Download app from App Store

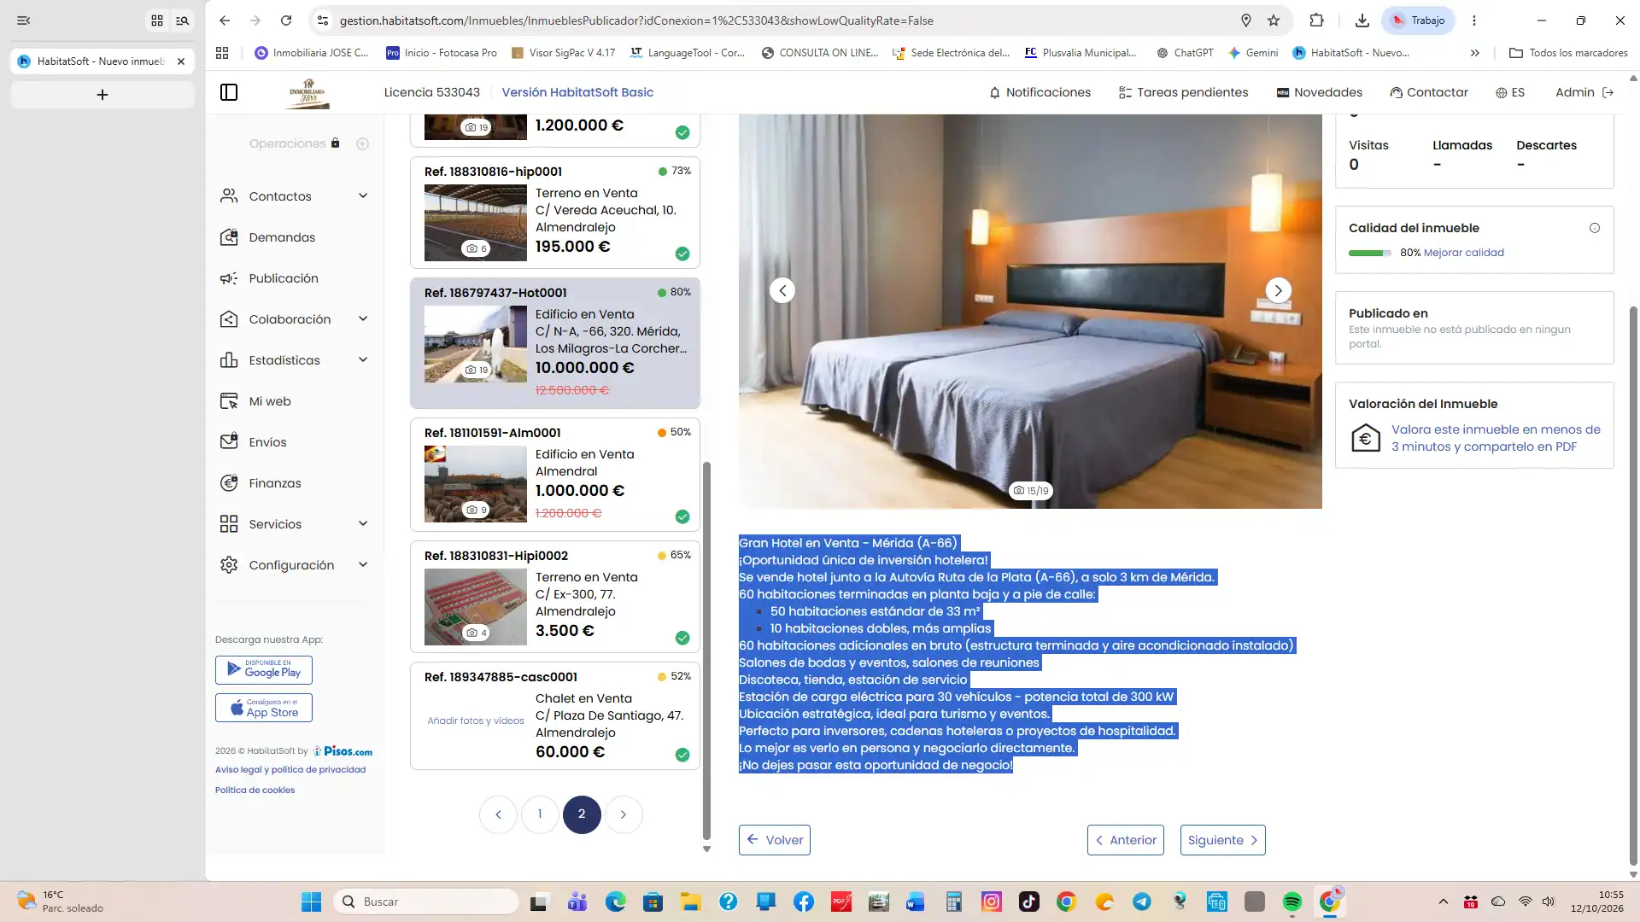coord(264,708)
